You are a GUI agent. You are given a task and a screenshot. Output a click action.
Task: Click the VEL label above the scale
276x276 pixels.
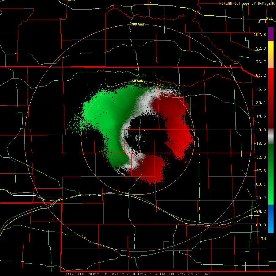tap(269, 18)
